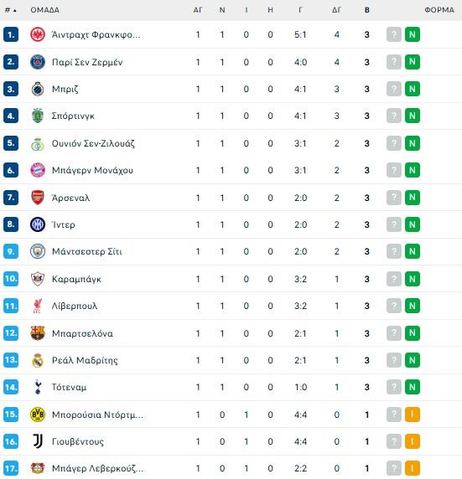Click the Inter club badge
Image resolution: width=462 pixels, height=479 pixels.
(38, 224)
